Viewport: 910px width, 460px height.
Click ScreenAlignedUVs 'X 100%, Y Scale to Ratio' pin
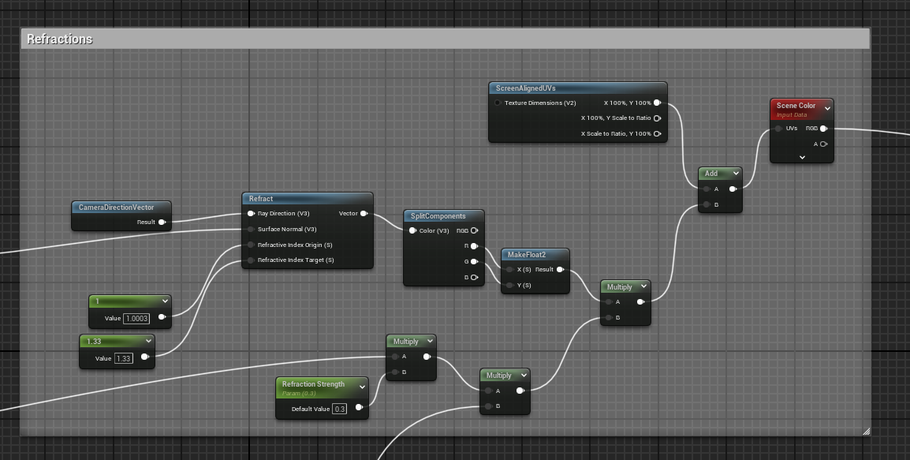(657, 118)
